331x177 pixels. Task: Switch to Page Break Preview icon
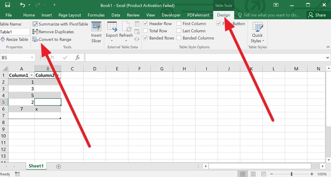point(264,174)
